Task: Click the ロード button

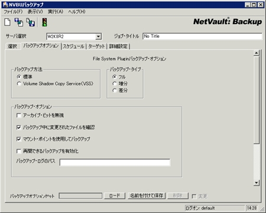Action: coord(115,196)
